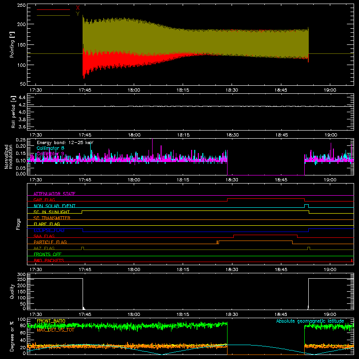The image size is (359, 359).
Task: Click the 18:00 tick label under the Quality panel
Action: (134, 315)
